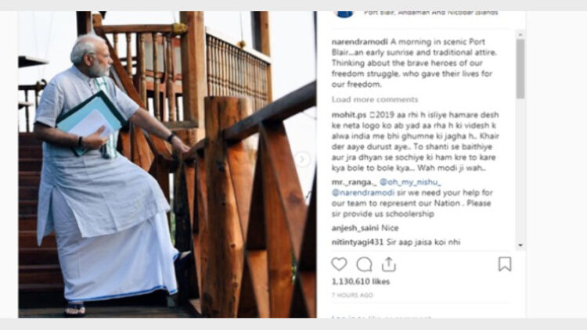Share the post with the arrow icon
Image resolution: width=587 pixels, height=330 pixels.
(x=388, y=264)
